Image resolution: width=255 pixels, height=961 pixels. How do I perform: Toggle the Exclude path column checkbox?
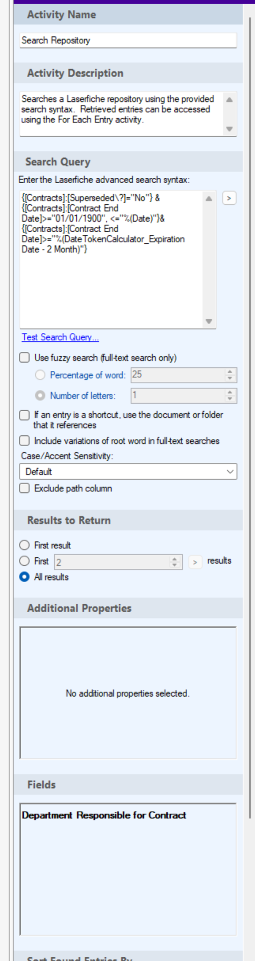(24, 488)
